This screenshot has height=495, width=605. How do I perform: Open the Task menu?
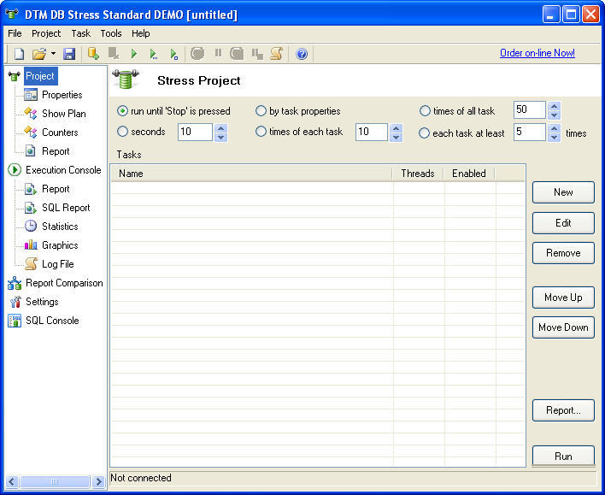tap(80, 33)
